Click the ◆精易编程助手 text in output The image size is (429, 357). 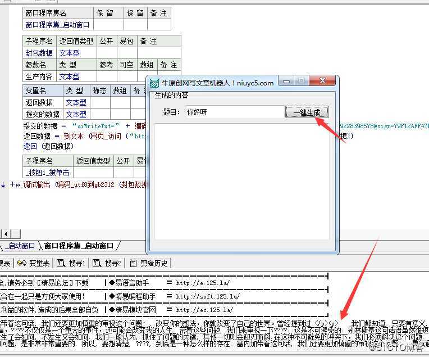pyautogui.click(x=132, y=296)
